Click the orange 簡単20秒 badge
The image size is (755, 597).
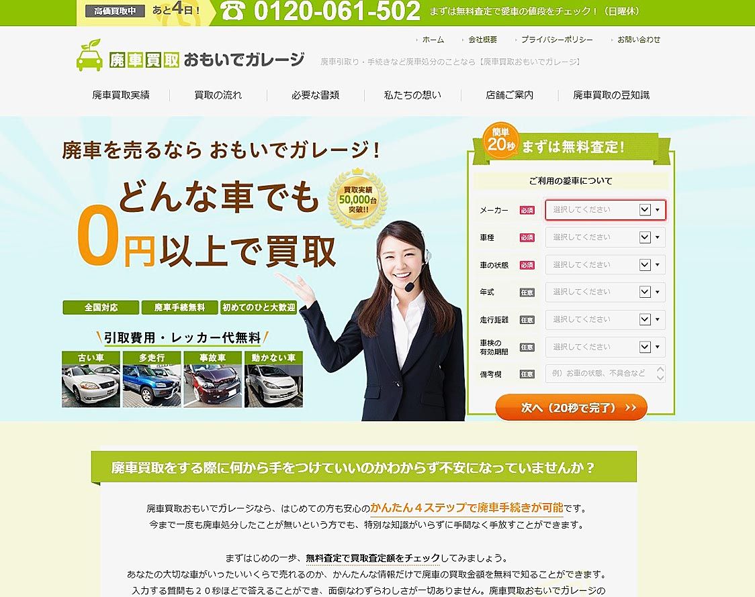point(501,140)
